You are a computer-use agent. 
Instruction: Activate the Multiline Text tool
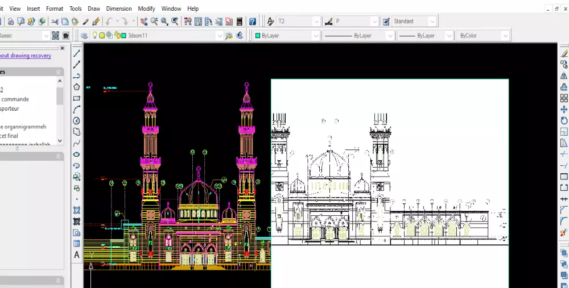pyautogui.click(x=77, y=255)
